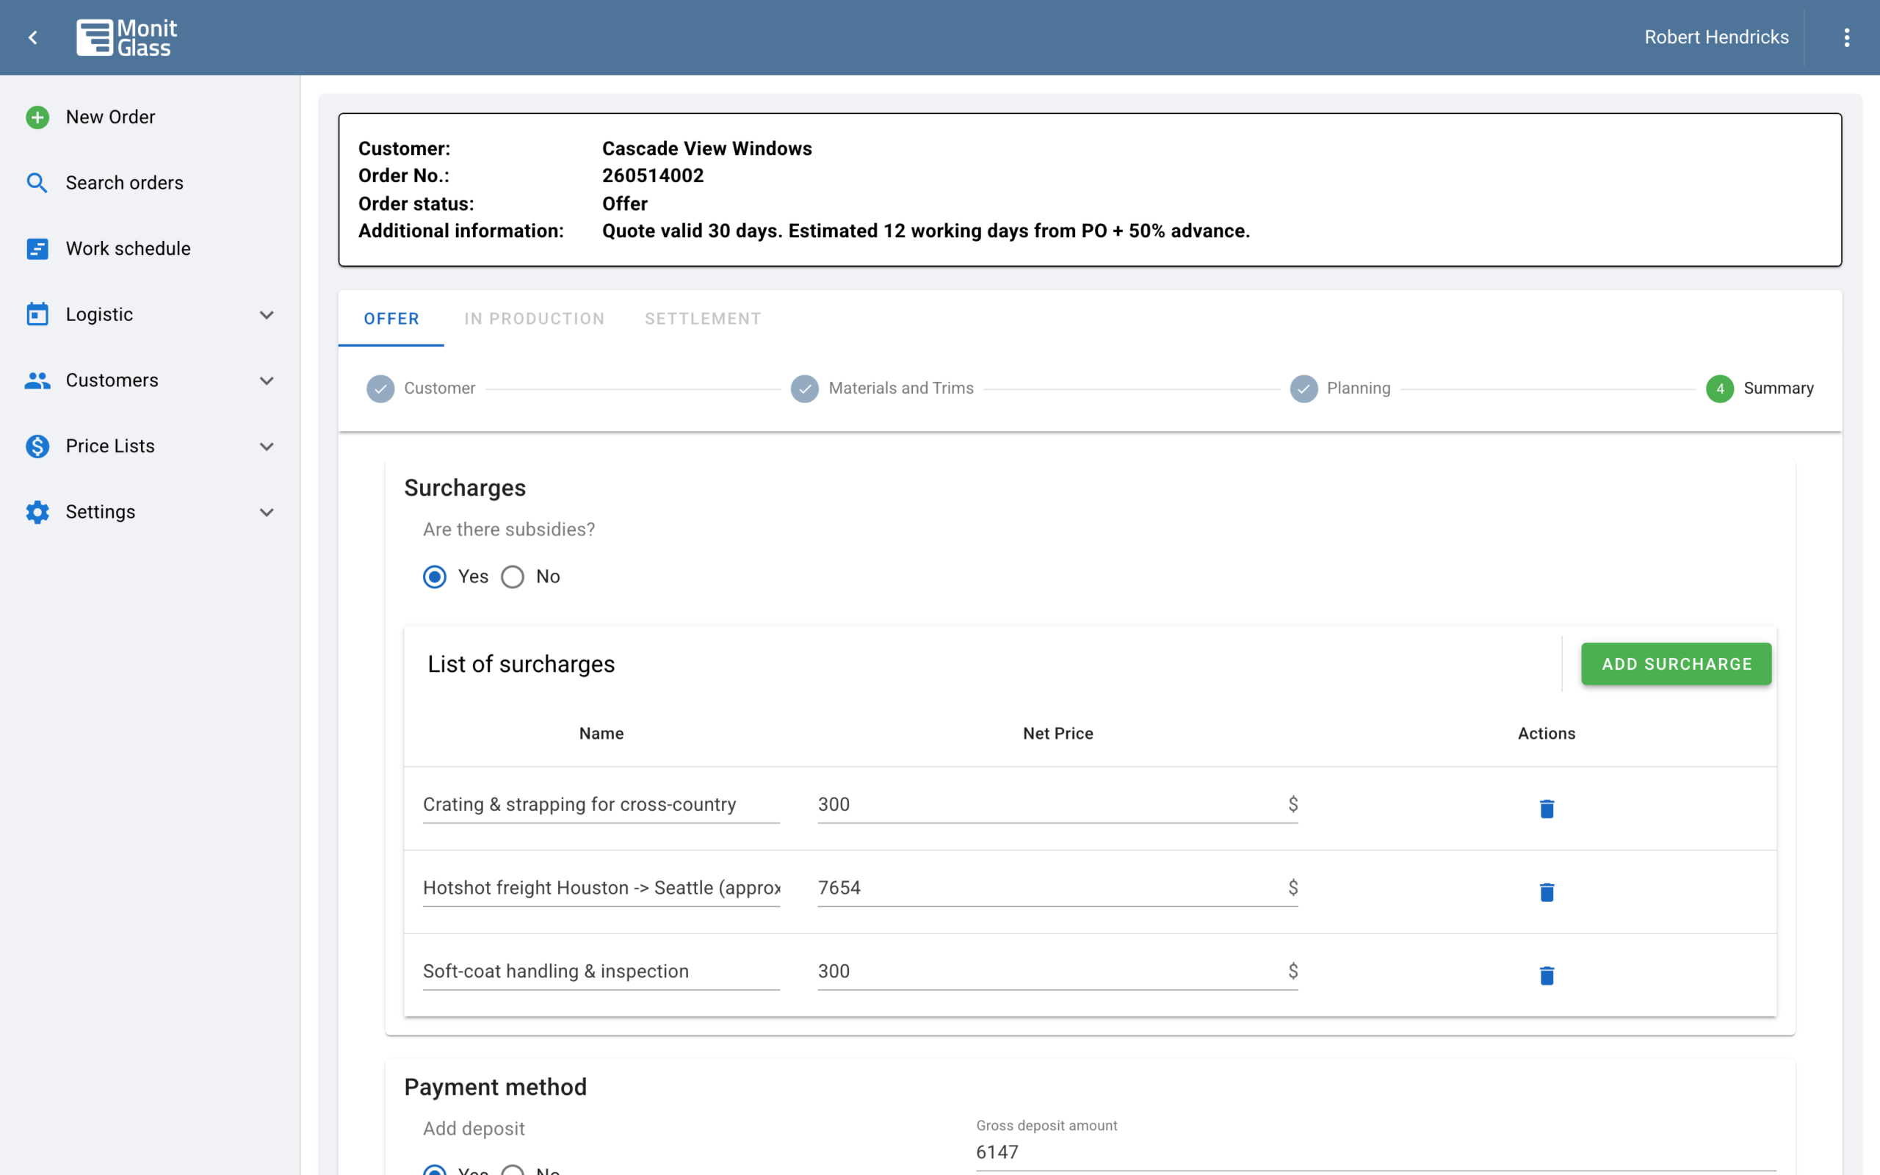1880x1175 pixels.
Task: Click the 'Are there subsidies?' question text
Action: [x=509, y=529]
